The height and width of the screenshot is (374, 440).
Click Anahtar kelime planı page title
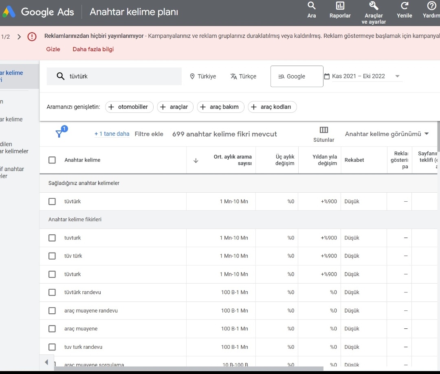(134, 12)
